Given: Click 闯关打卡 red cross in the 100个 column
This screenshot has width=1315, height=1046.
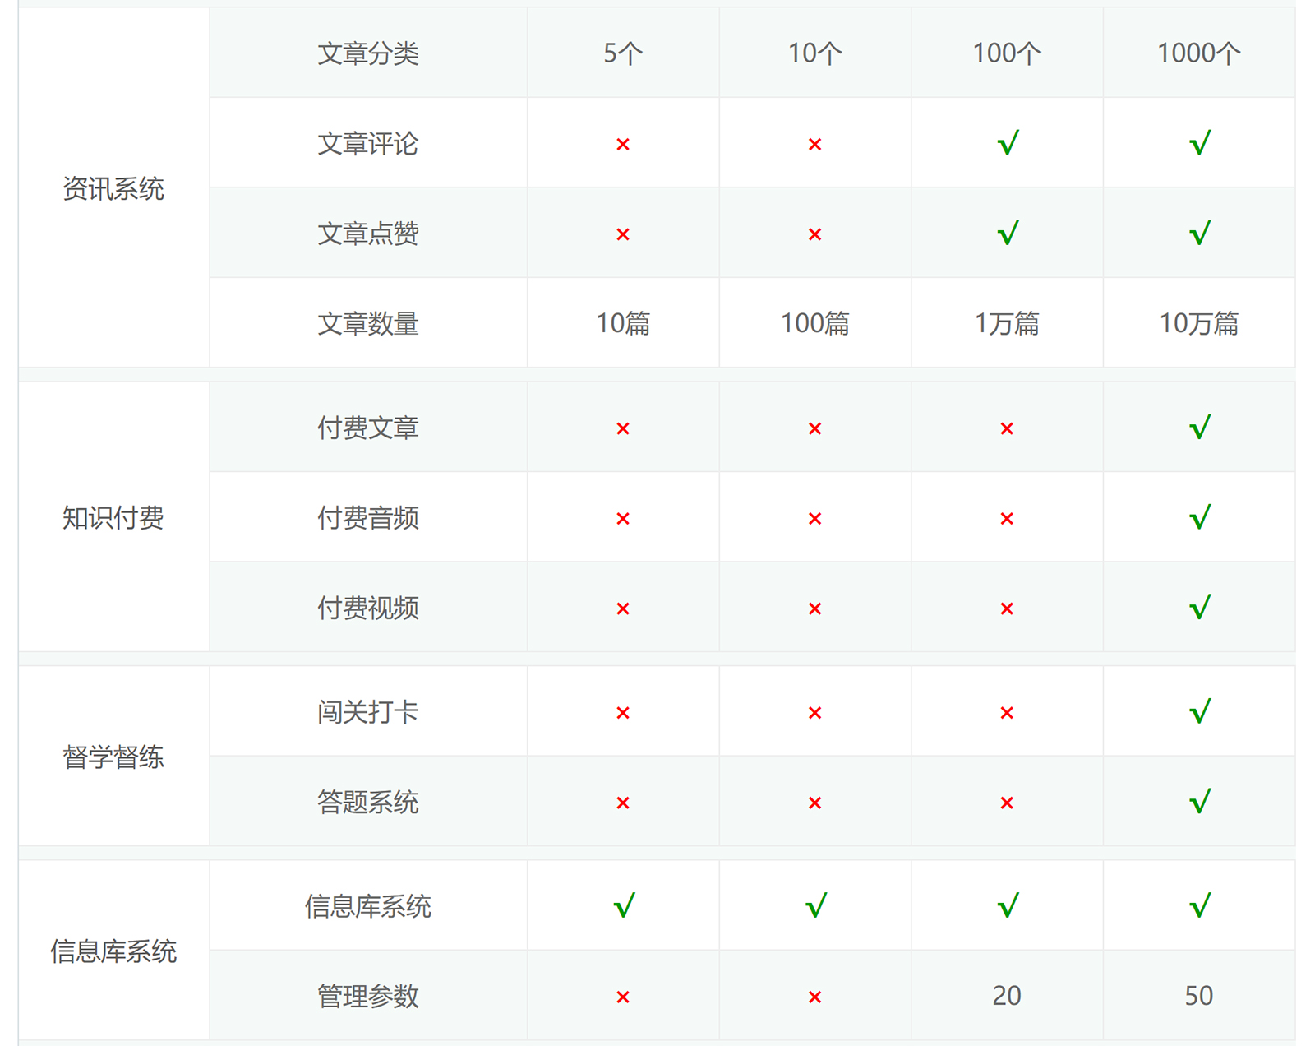Looking at the screenshot, I should (1007, 713).
